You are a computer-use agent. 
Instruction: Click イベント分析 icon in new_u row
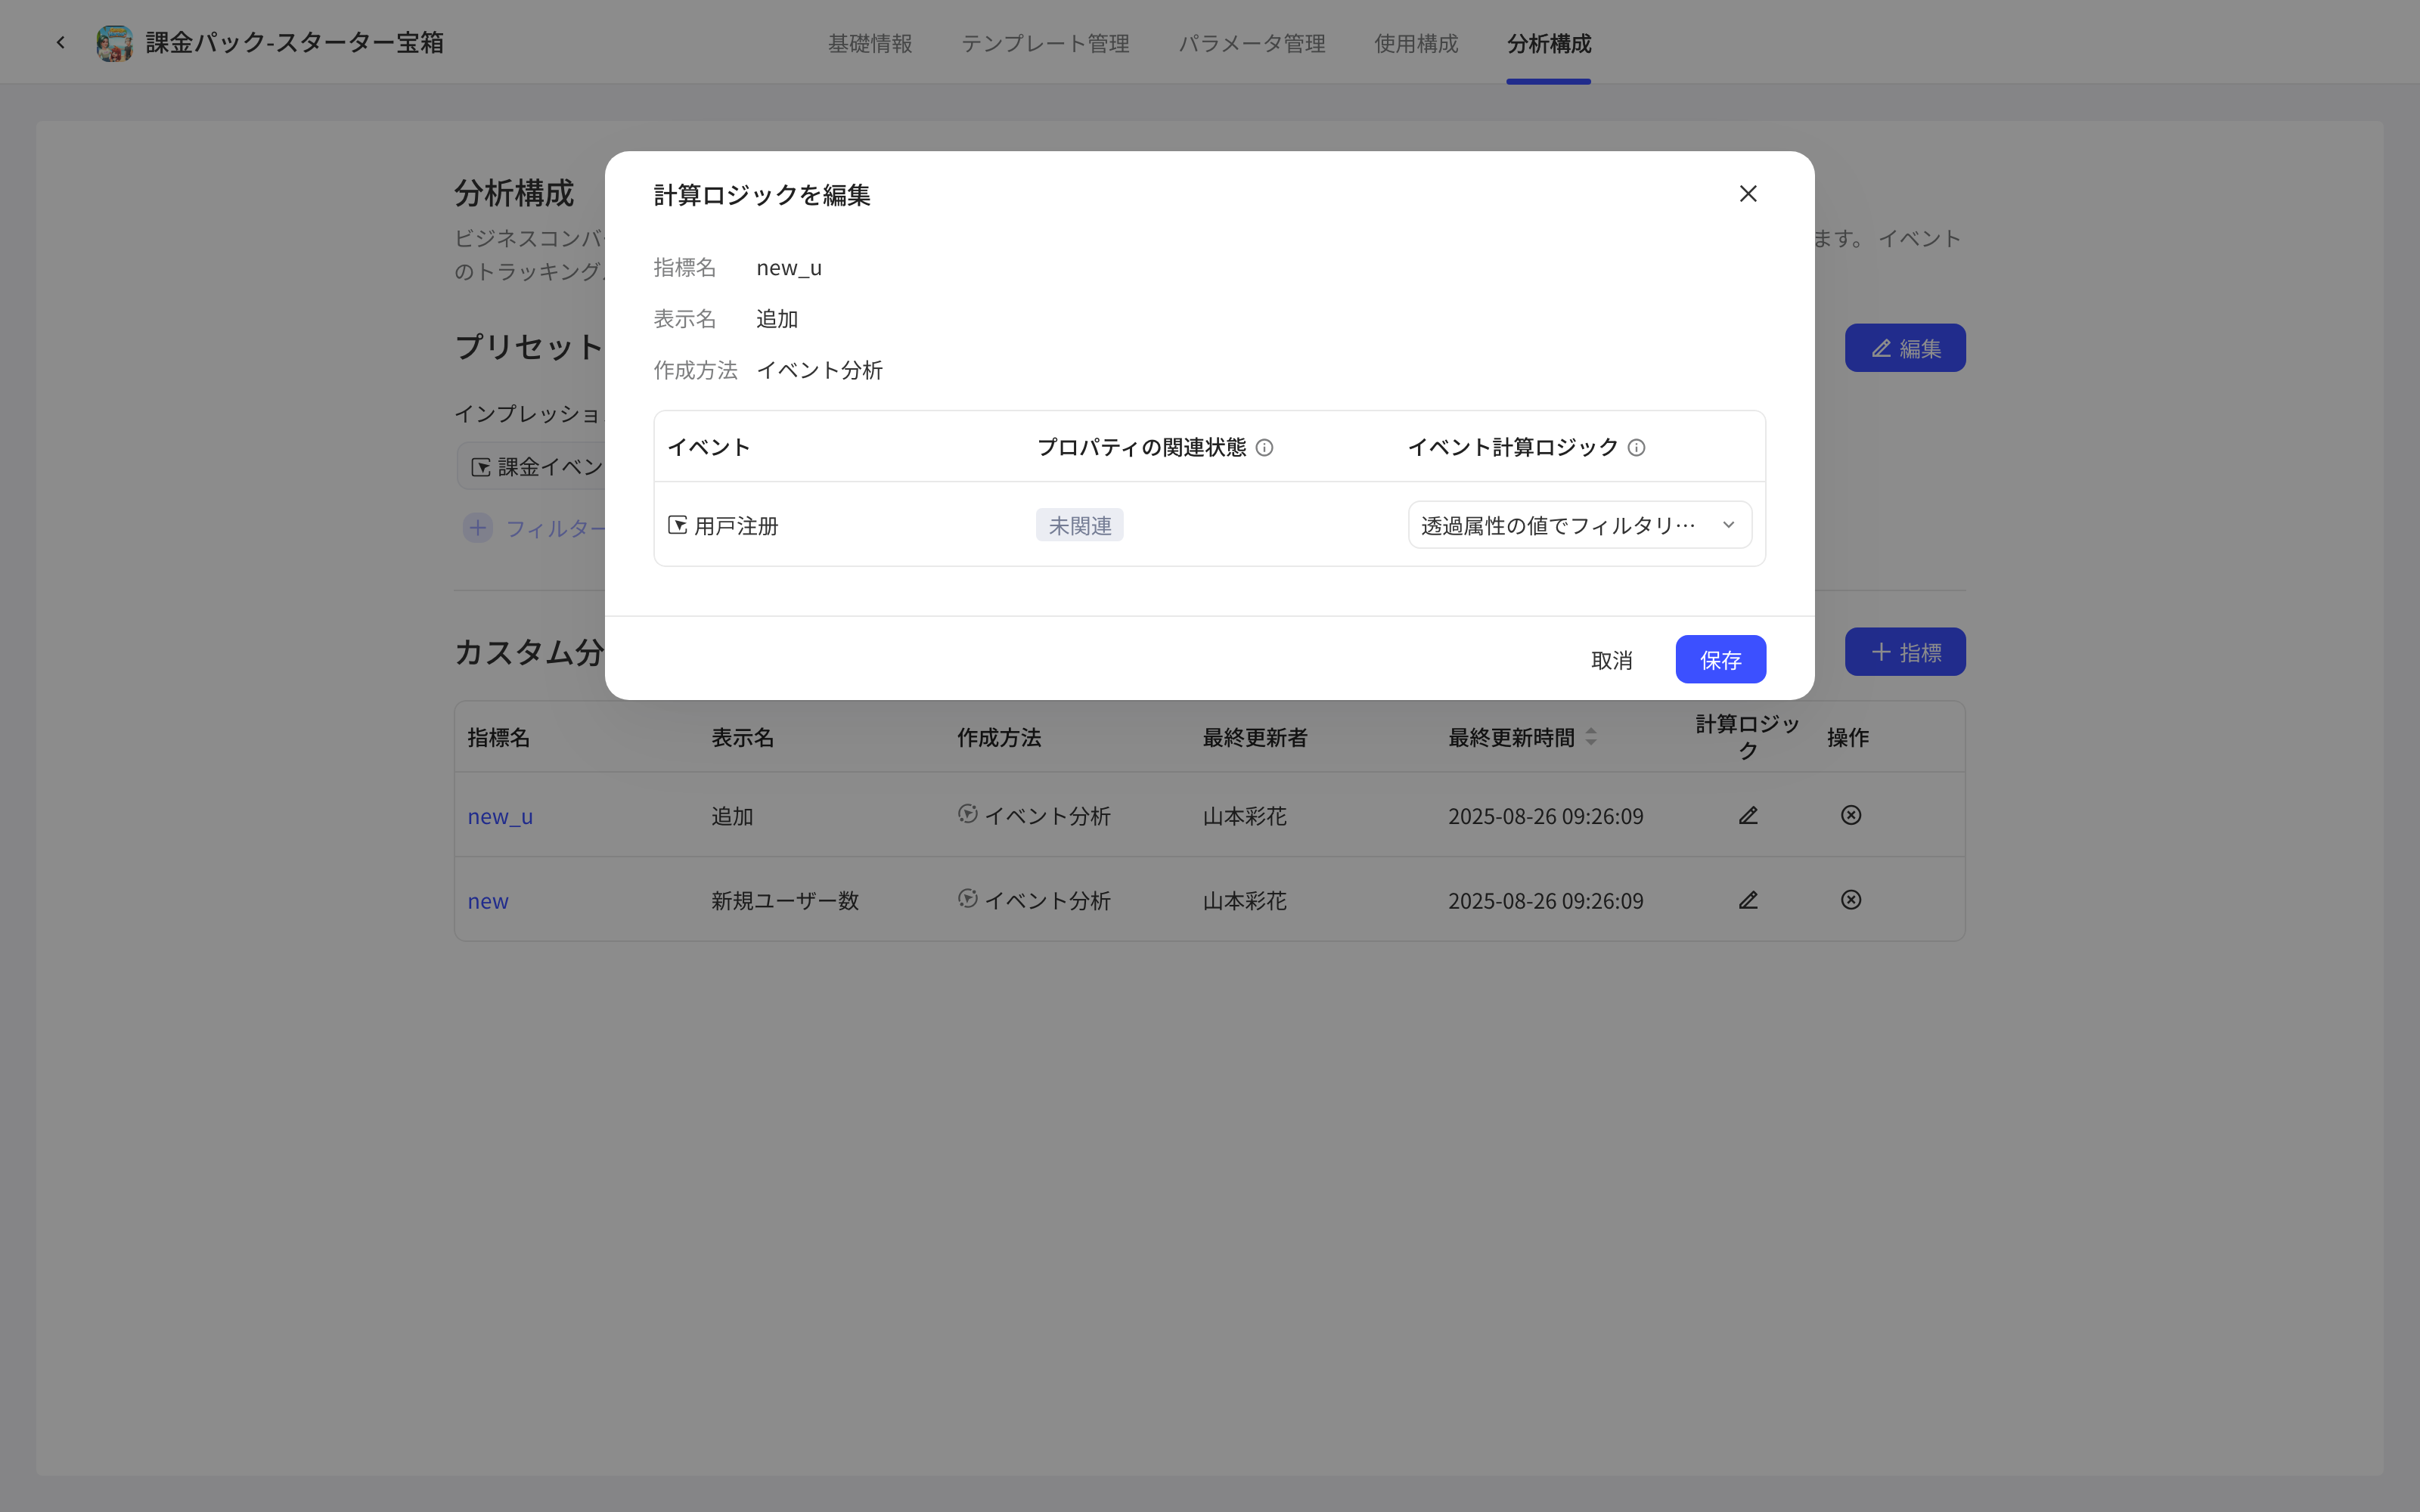click(x=967, y=814)
